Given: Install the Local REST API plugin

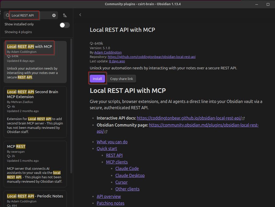Looking at the screenshot, I should (x=97, y=79).
